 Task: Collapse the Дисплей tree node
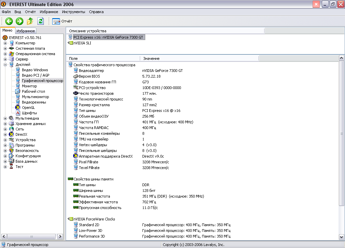coord(5,65)
